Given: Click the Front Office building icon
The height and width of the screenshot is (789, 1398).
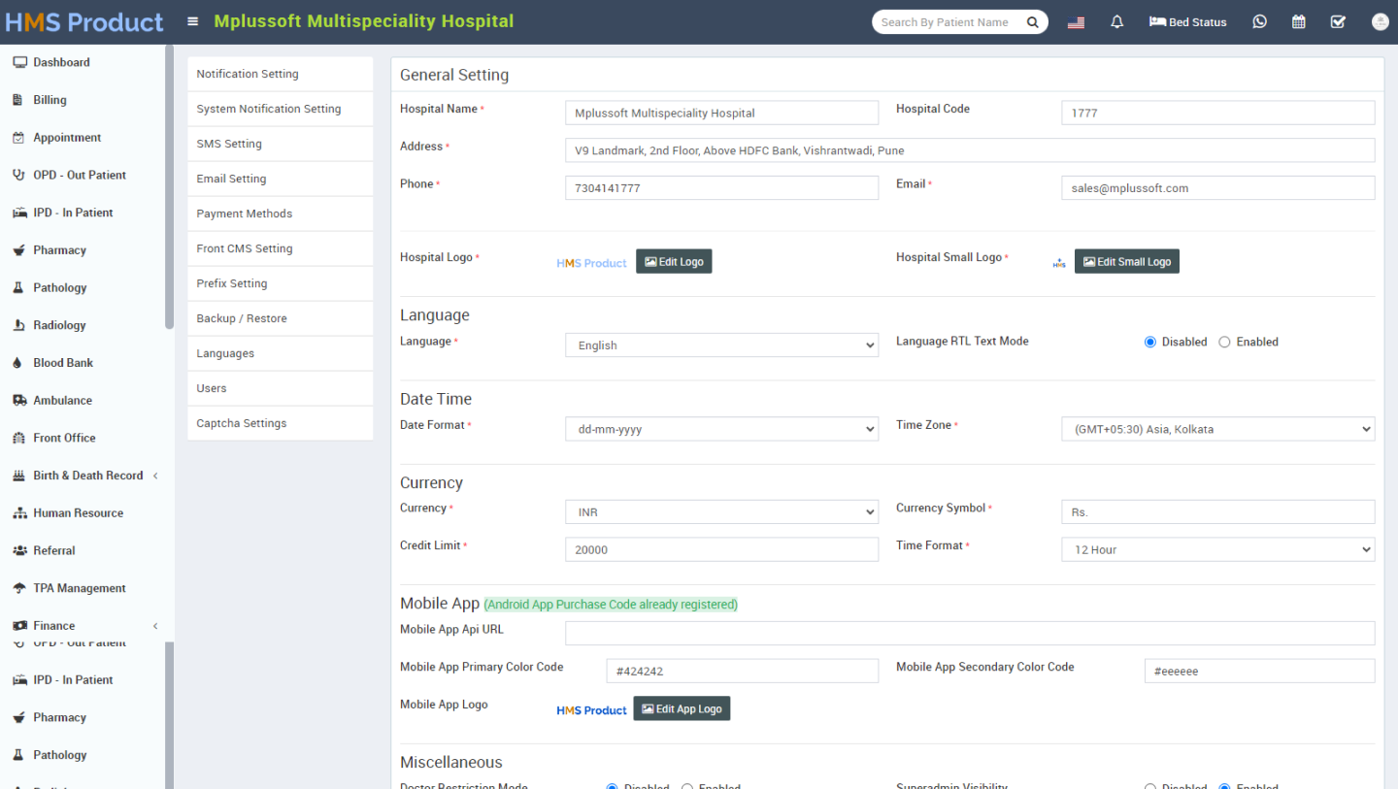Looking at the screenshot, I should [x=18, y=438].
